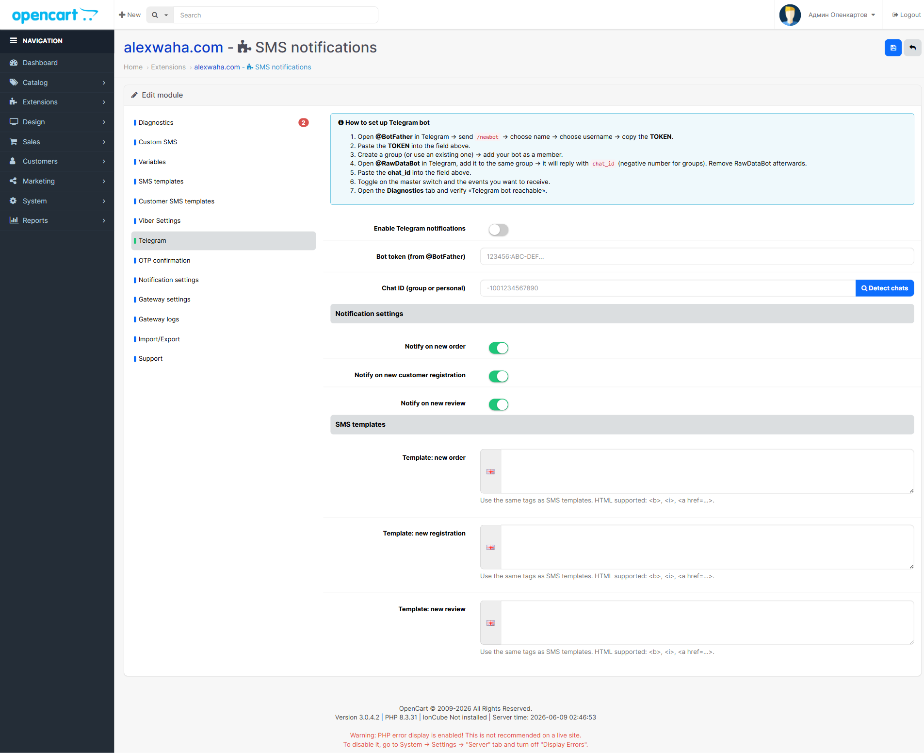Click the back arrow return icon
This screenshot has width=924, height=753.
tap(912, 48)
